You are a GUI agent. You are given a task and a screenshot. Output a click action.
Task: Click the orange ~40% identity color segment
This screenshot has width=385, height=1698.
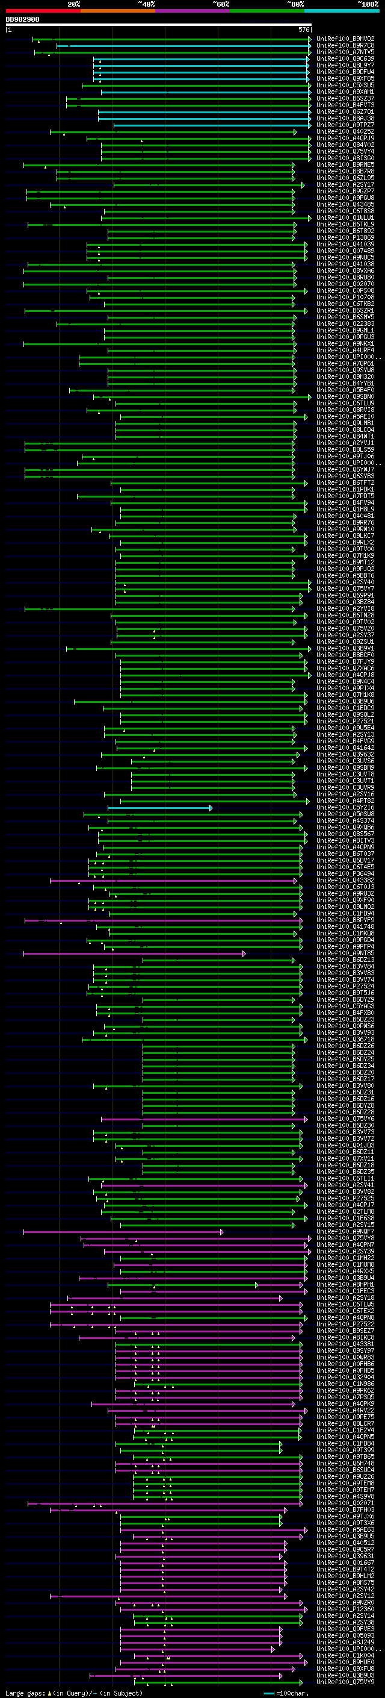click(x=118, y=11)
